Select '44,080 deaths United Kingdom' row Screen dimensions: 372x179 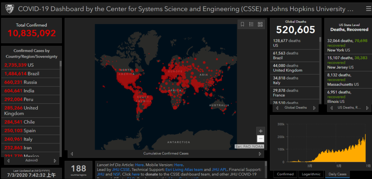(294, 68)
